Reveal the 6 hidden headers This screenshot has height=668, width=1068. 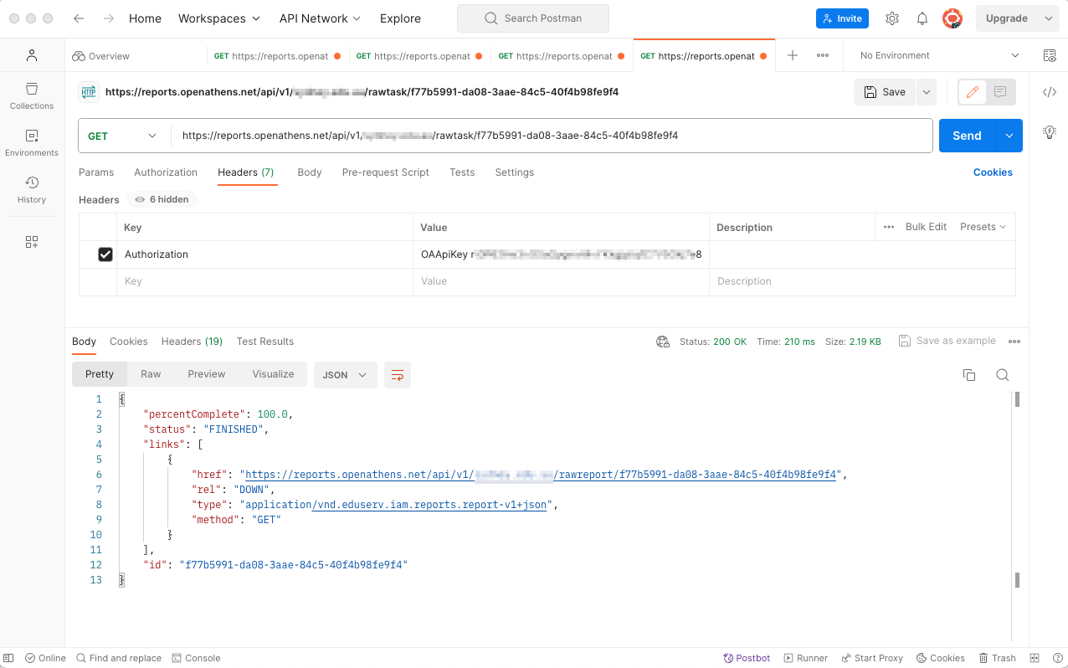(x=161, y=199)
